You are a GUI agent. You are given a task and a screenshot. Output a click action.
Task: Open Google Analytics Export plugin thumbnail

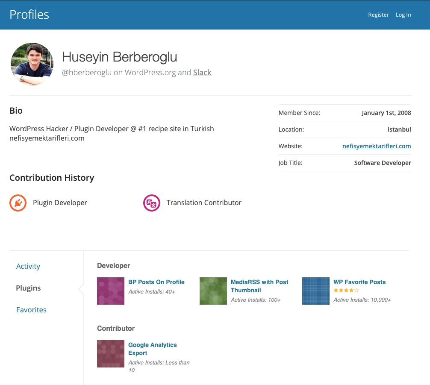111,354
